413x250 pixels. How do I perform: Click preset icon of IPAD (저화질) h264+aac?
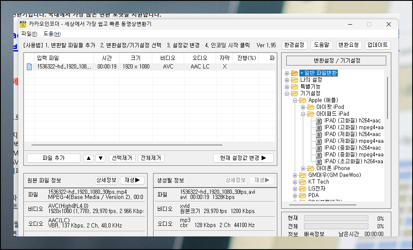(319, 134)
